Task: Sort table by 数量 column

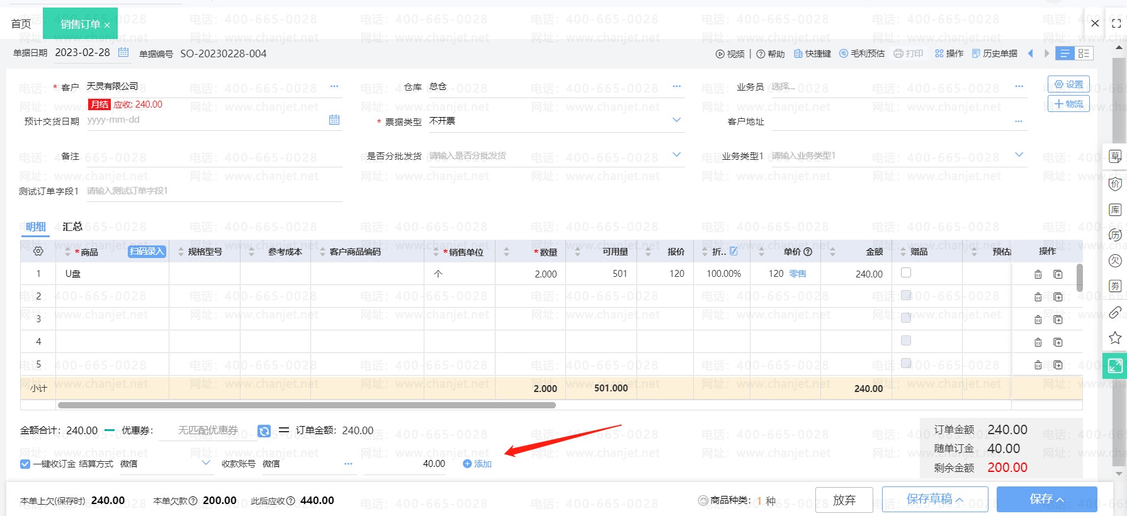Action: click(x=507, y=252)
